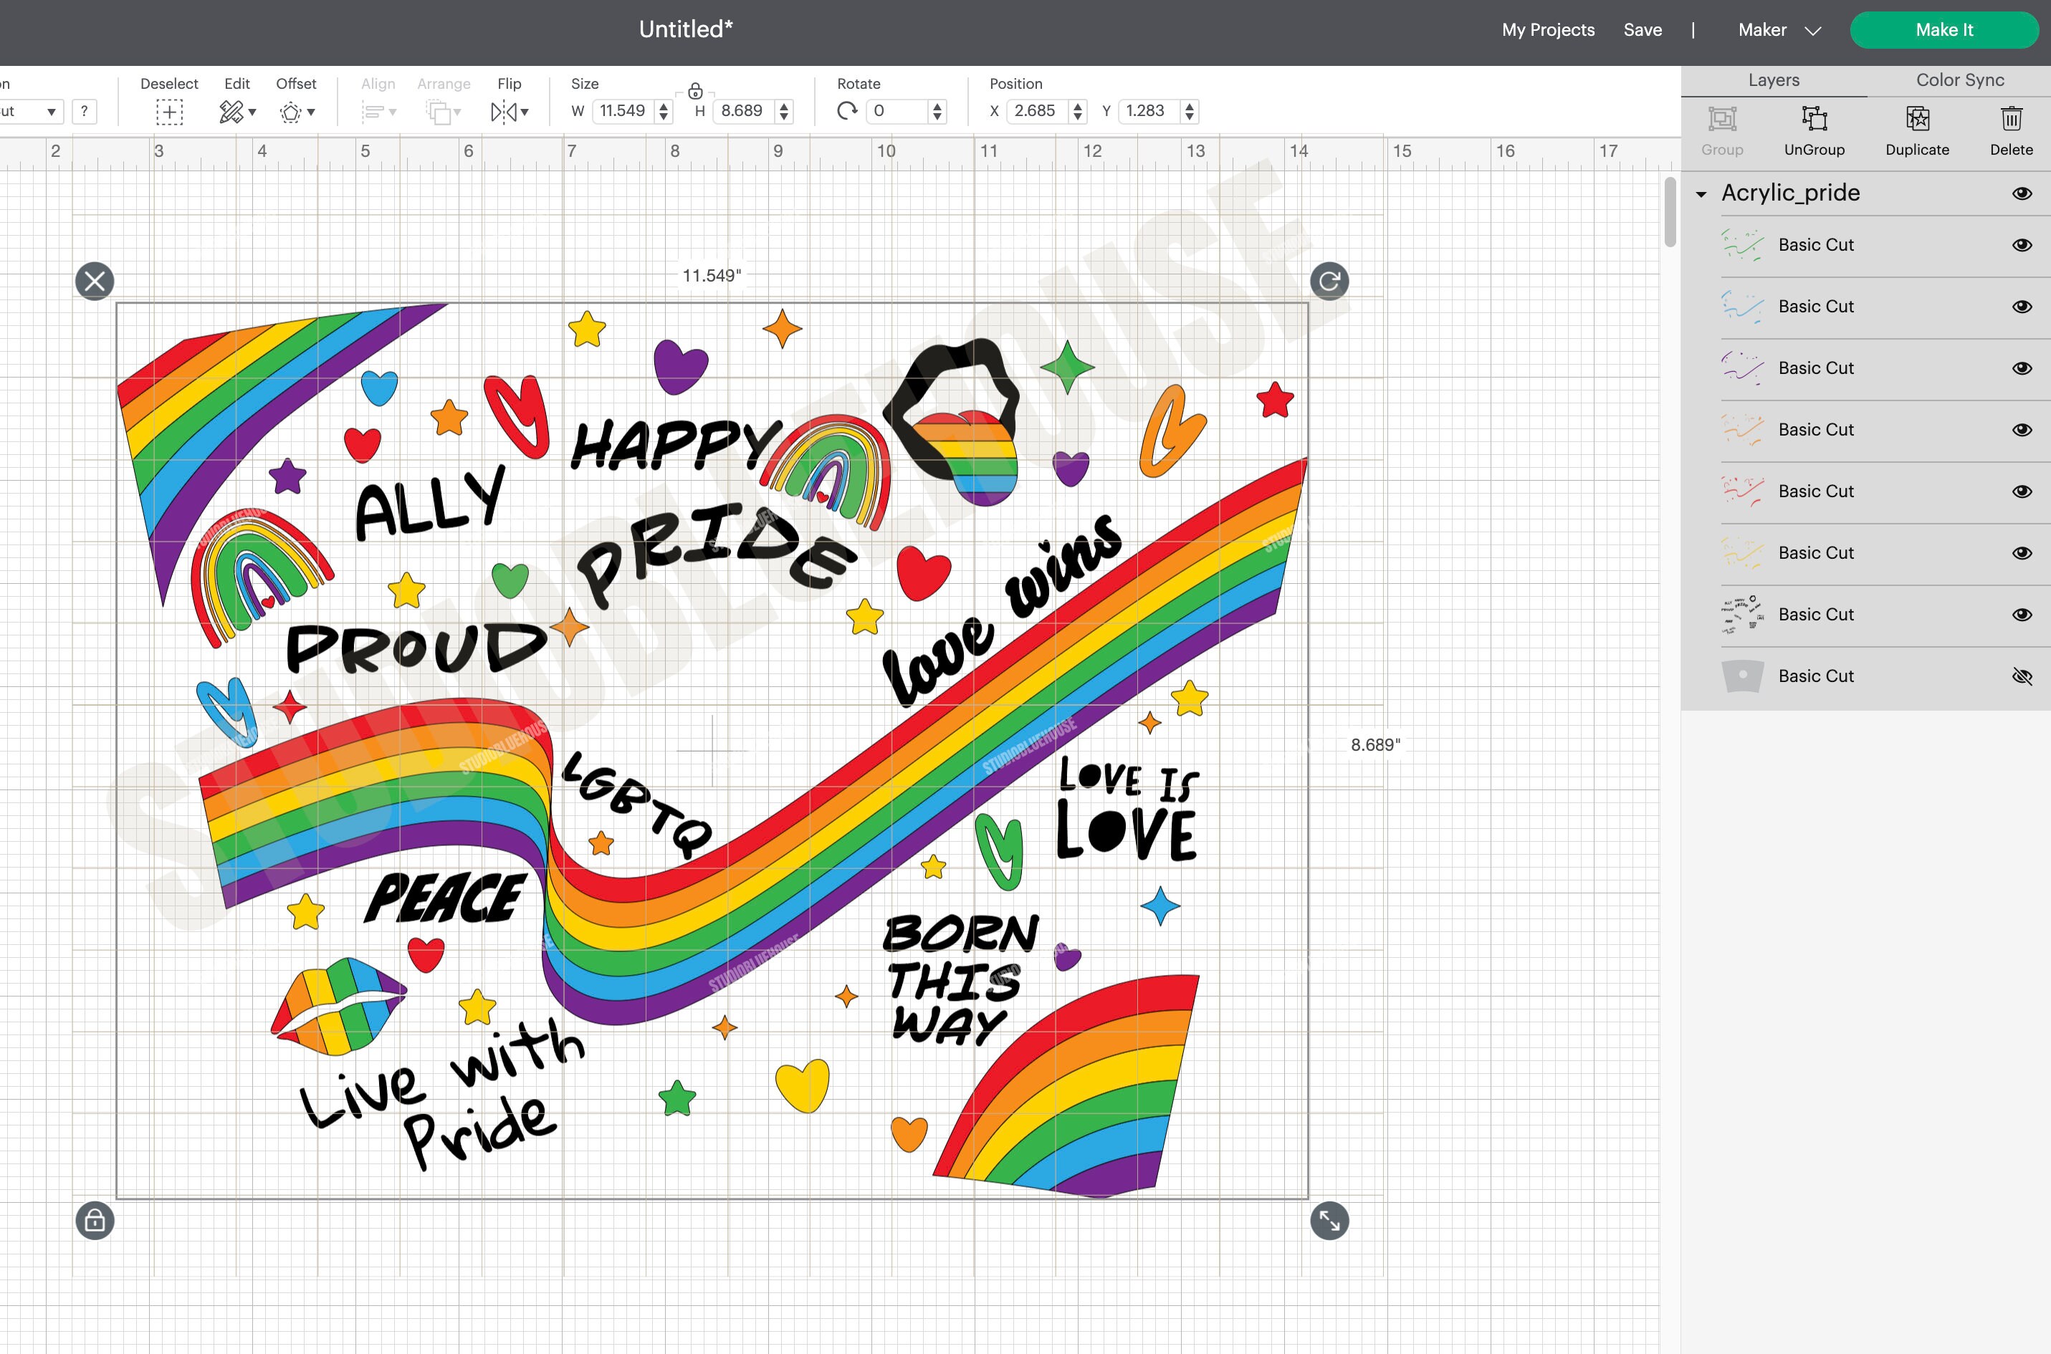Hide the Acrylic_pride group

pos(2022,193)
